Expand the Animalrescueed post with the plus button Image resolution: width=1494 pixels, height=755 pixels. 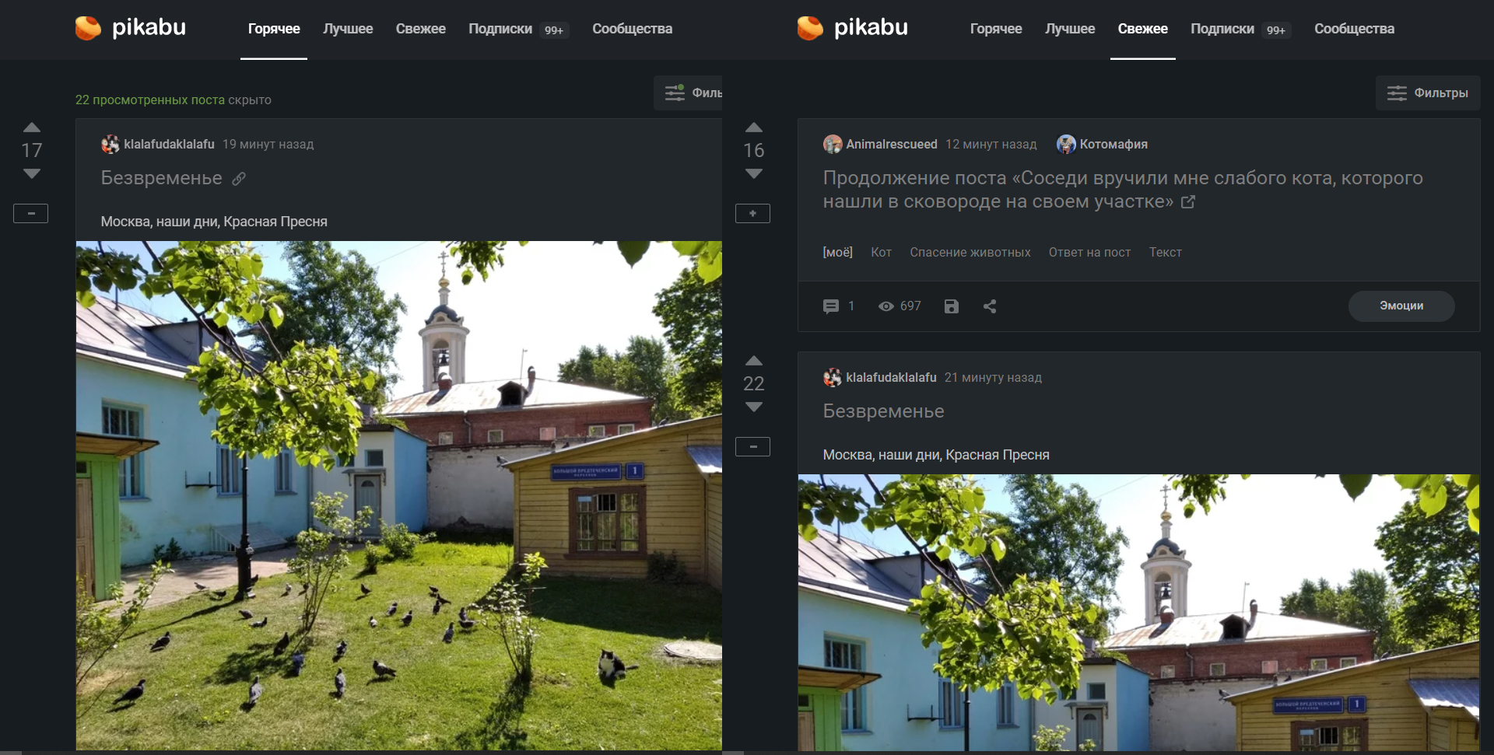(x=753, y=213)
